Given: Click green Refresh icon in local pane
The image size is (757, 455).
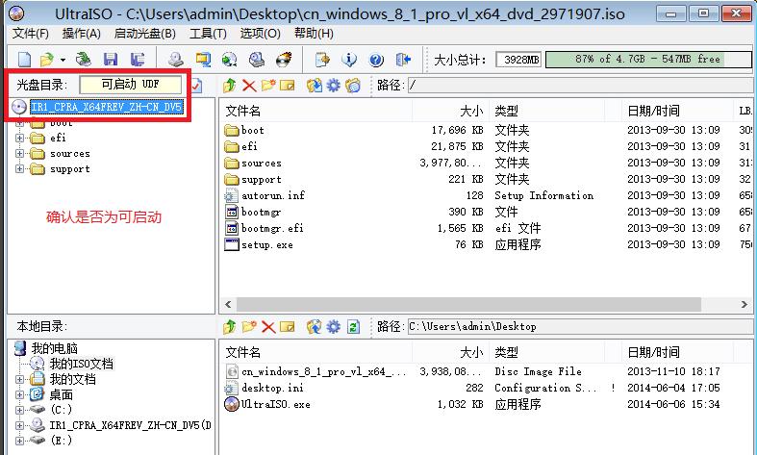Looking at the screenshot, I should pyautogui.click(x=353, y=327).
